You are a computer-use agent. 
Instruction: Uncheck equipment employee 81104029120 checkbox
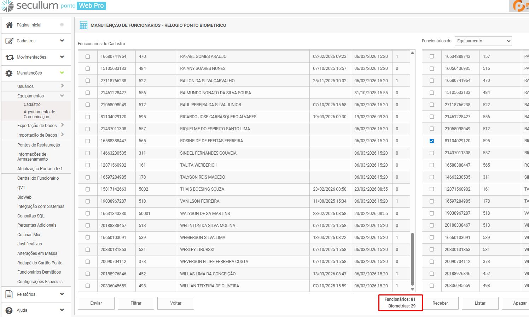431,141
